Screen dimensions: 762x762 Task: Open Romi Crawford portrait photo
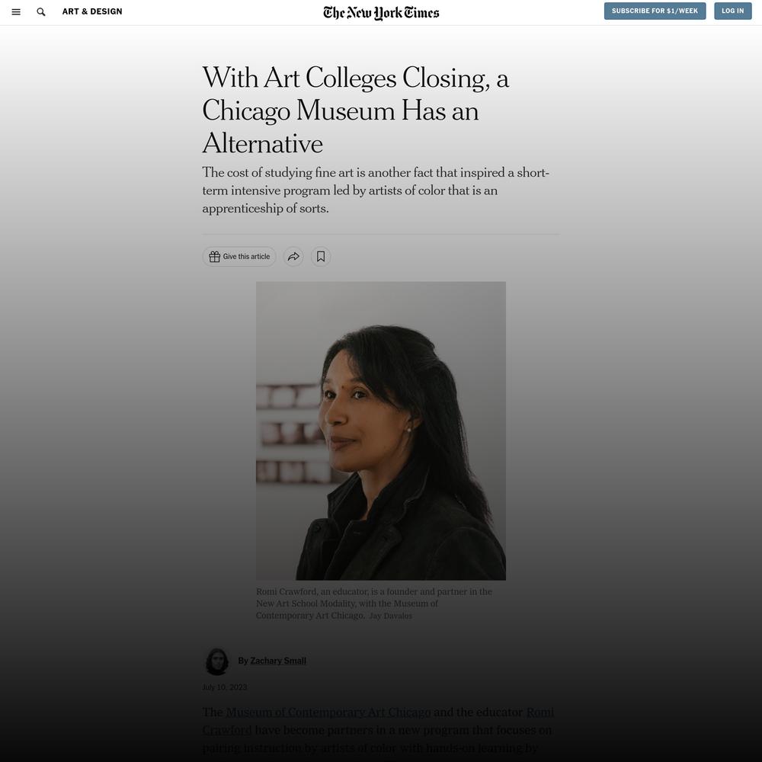pos(380,431)
